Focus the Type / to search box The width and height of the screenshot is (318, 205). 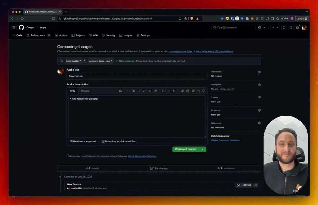tap(234, 27)
